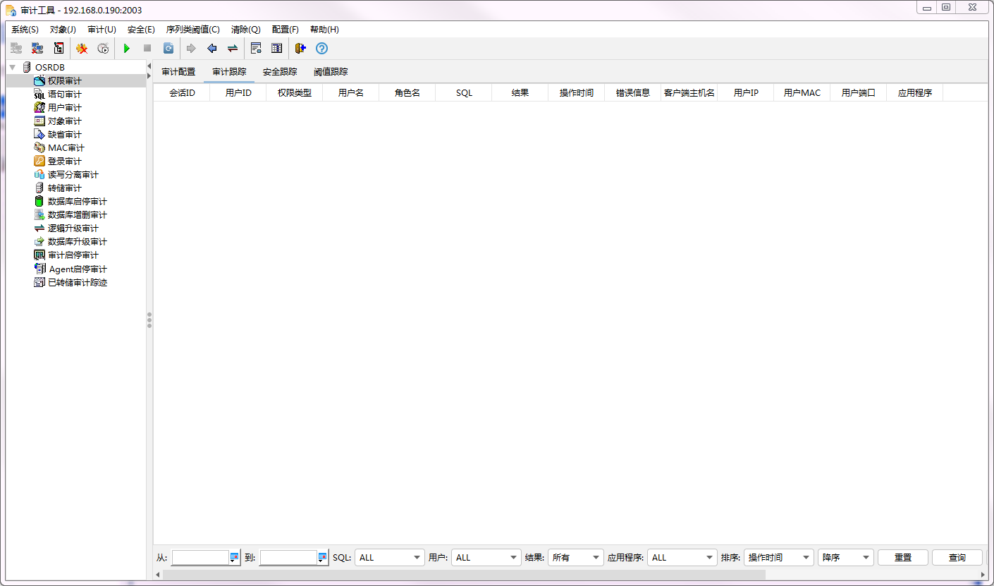Viewport: 994px width, 586px height.
Task: Select 登录审计 in the tree
Action: pos(64,161)
